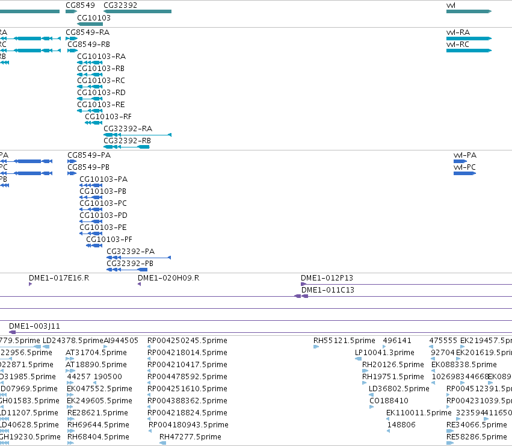Click the CG32392-PA protein label
This screenshot has width=512, height=446.
coord(131,252)
